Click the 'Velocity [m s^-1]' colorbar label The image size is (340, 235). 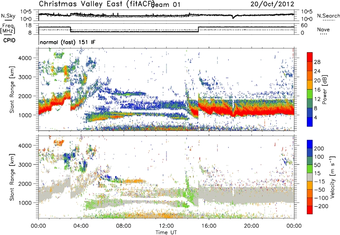(332, 177)
